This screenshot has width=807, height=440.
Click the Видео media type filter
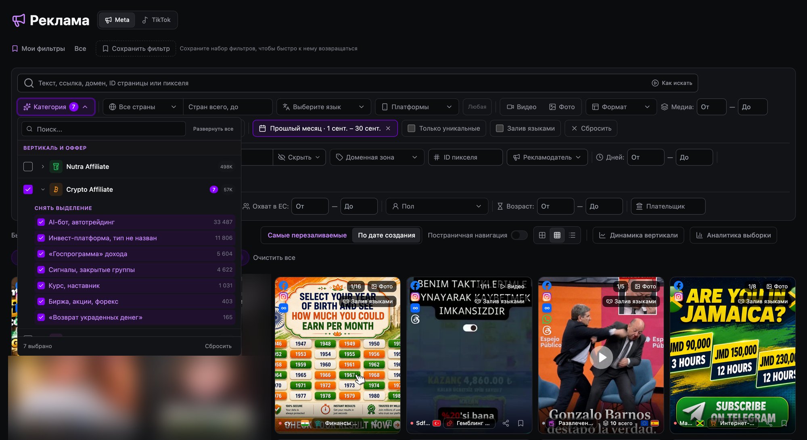pyautogui.click(x=521, y=107)
